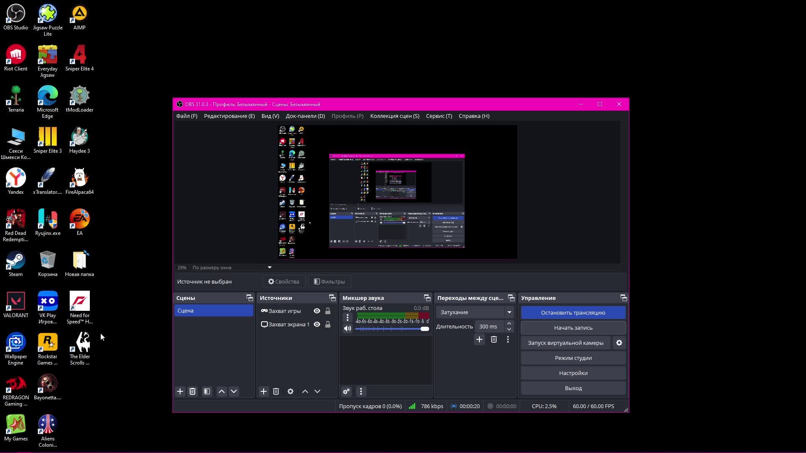Hide the Захват экрана 1 source
Image resolution: width=806 pixels, height=453 pixels.
[317, 324]
